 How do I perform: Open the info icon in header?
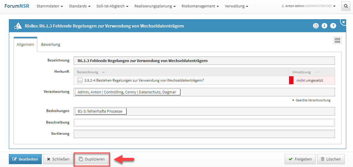tap(324, 26)
